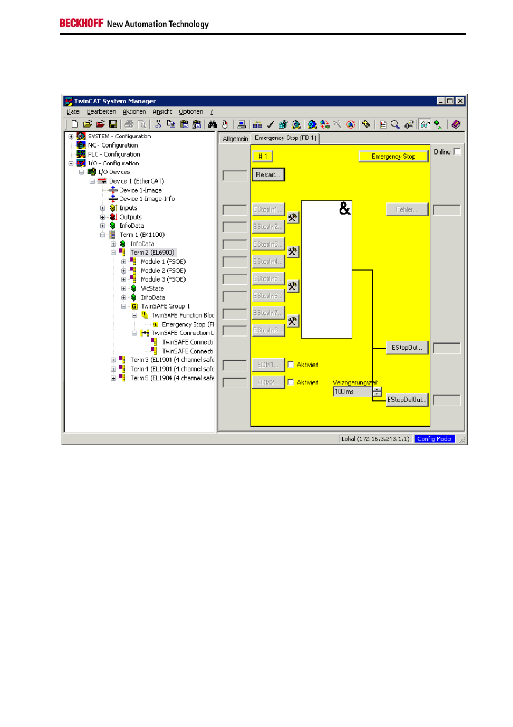The width and height of the screenshot is (513, 727).
Task: Click the binoculars Find icon
Action: (x=212, y=124)
